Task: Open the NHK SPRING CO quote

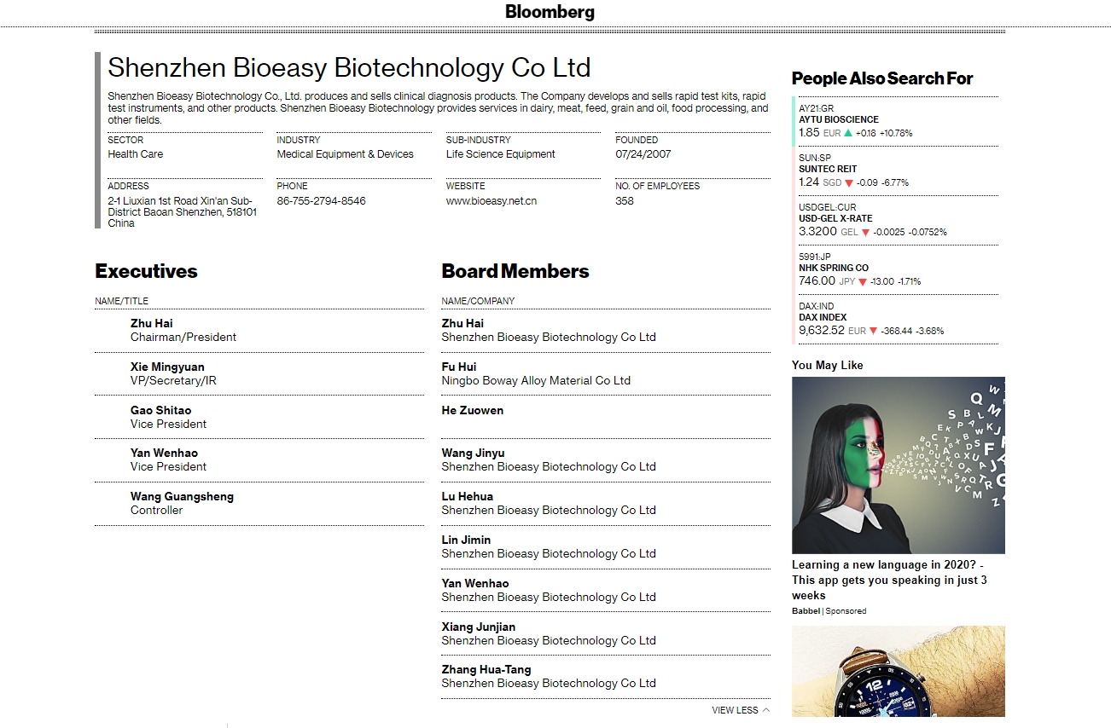Action: 833,269
